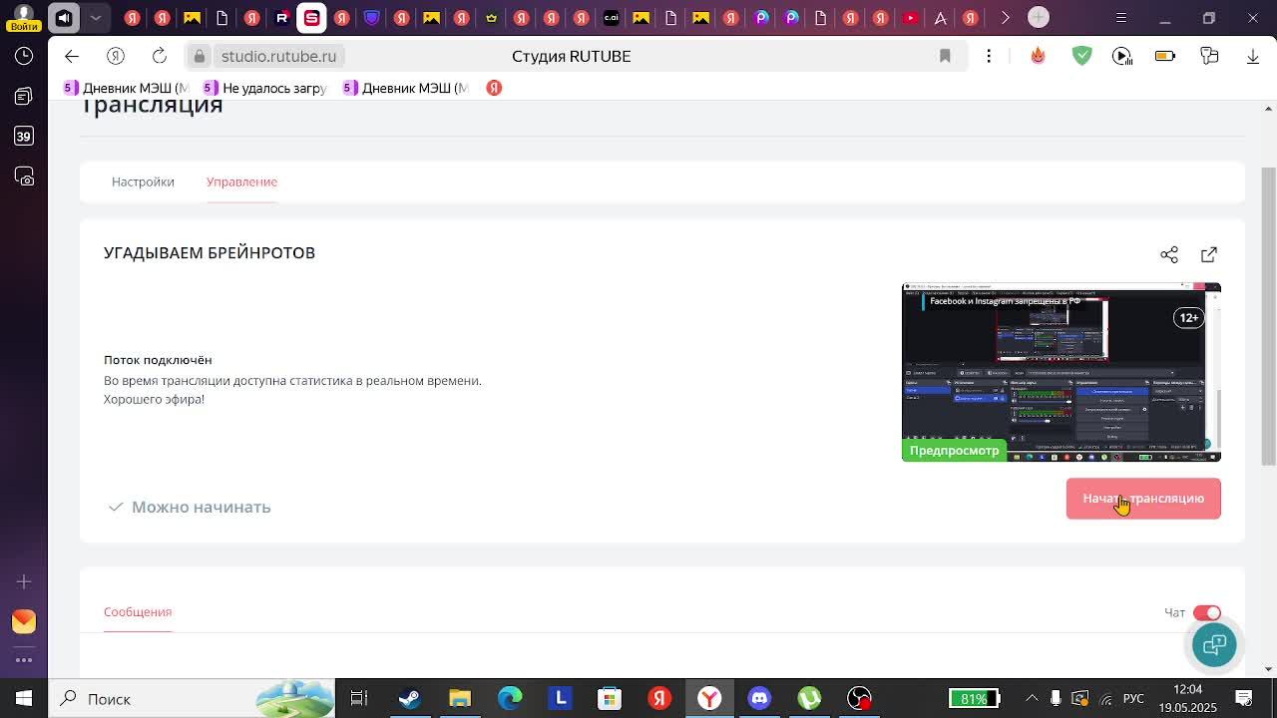Bookmark this page in address bar
1277x718 pixels.
(x=945, y=56)
